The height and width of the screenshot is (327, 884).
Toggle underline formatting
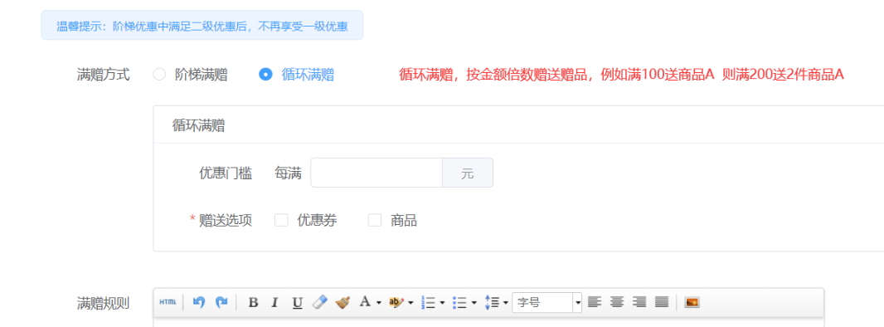(297, 303)
